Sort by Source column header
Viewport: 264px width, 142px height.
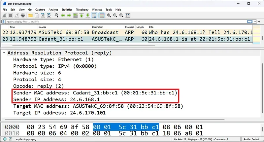(64, 27)
